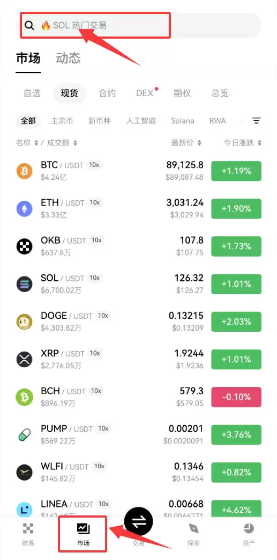Tap the search magnifier icon
This screenshot has height=560, width=277.
(x=29, y=25)
